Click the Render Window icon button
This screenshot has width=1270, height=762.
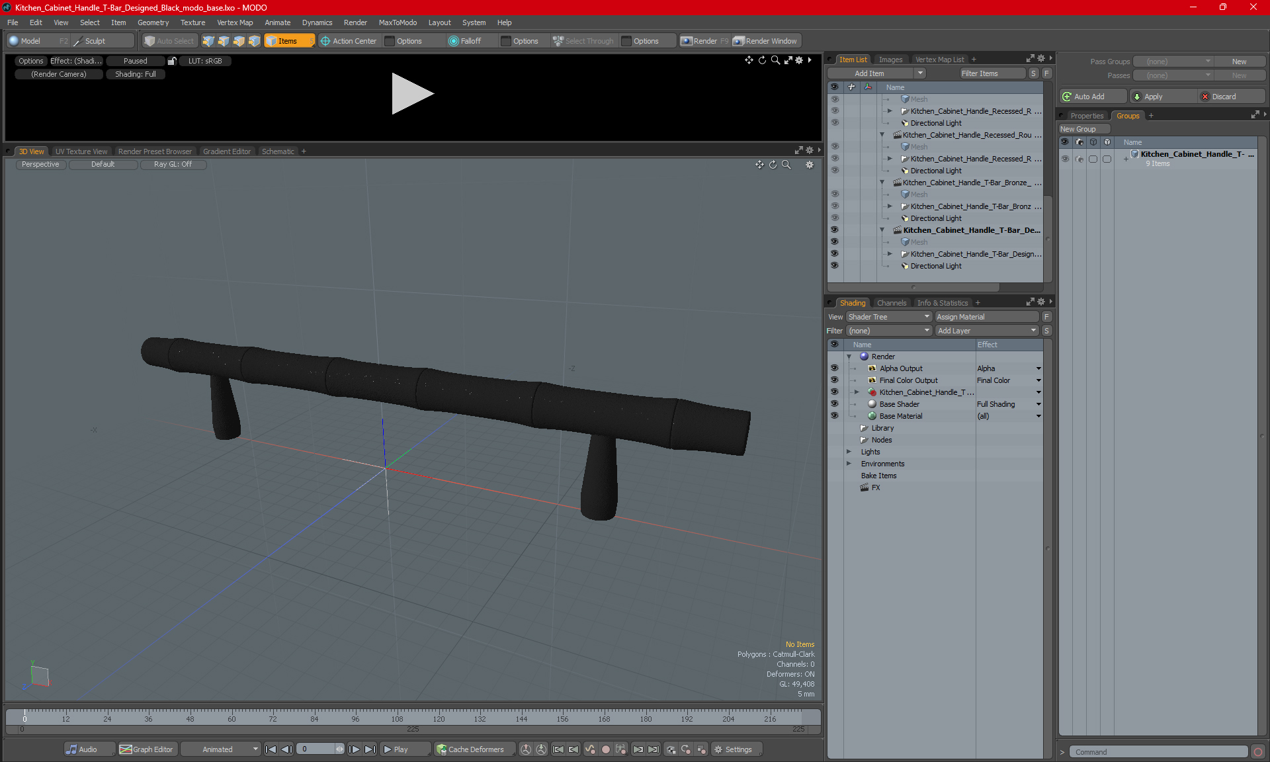coord(739,41)
